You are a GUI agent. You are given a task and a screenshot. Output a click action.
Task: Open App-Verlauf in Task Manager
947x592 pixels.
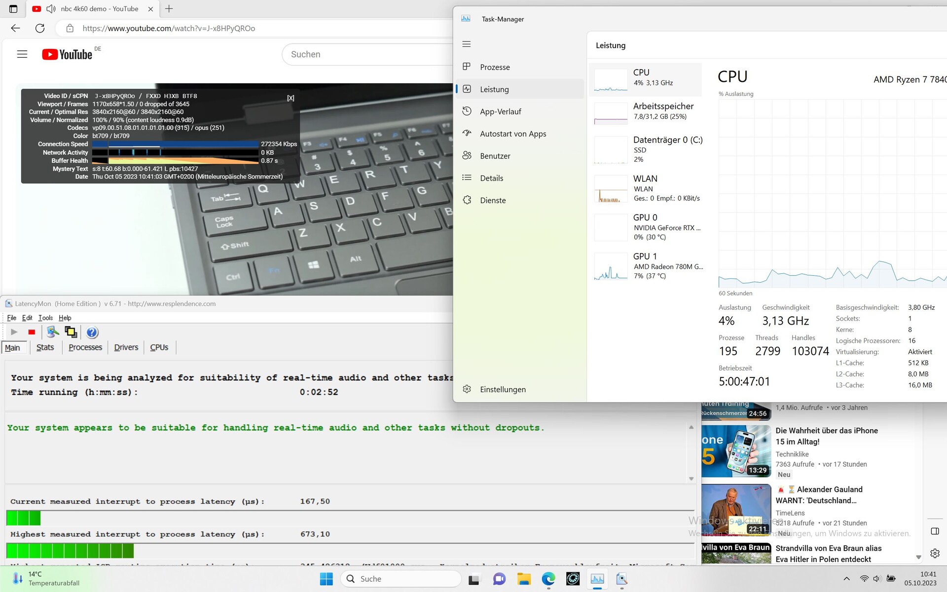[x=520, y=111]
